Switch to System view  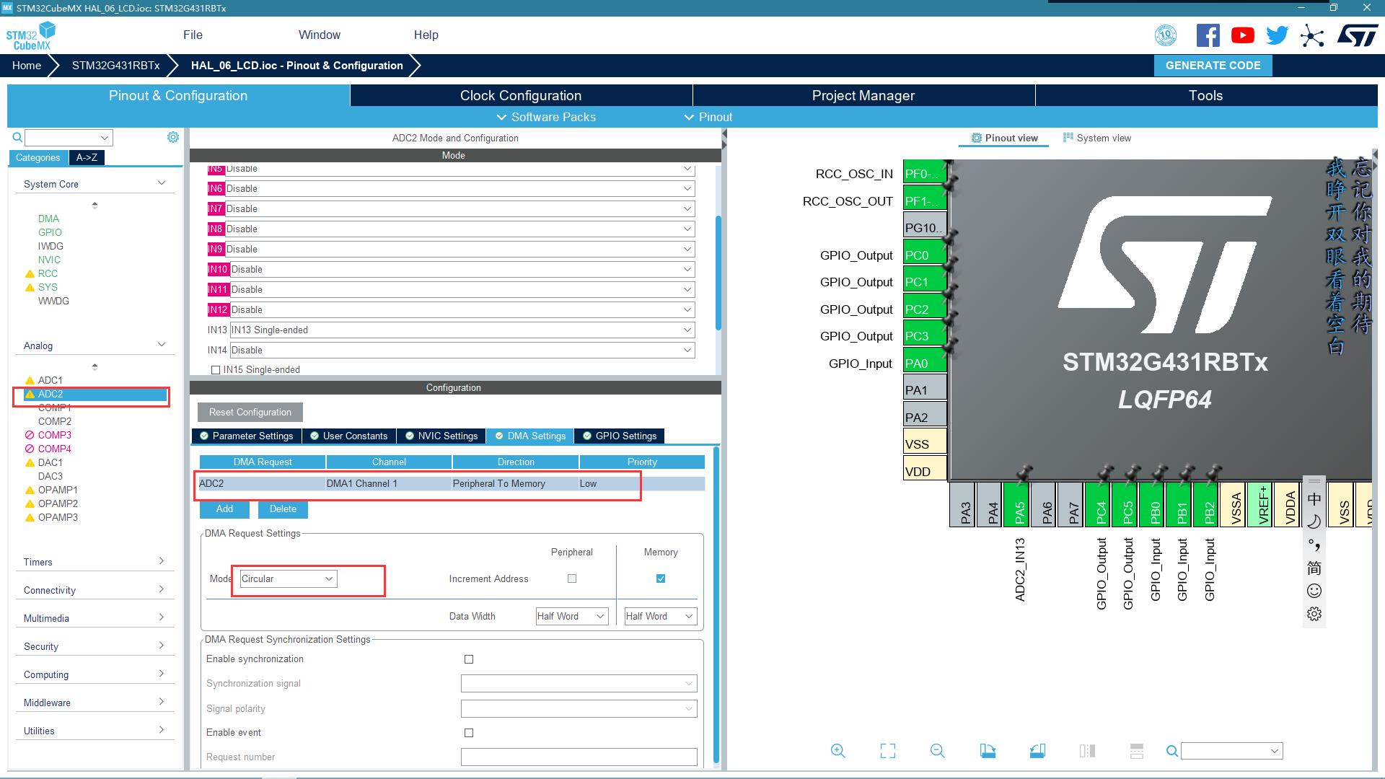pos(1097,138)
